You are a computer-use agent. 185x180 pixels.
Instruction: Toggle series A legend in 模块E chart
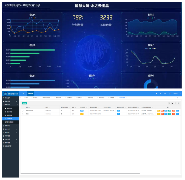tap(149, 18)
